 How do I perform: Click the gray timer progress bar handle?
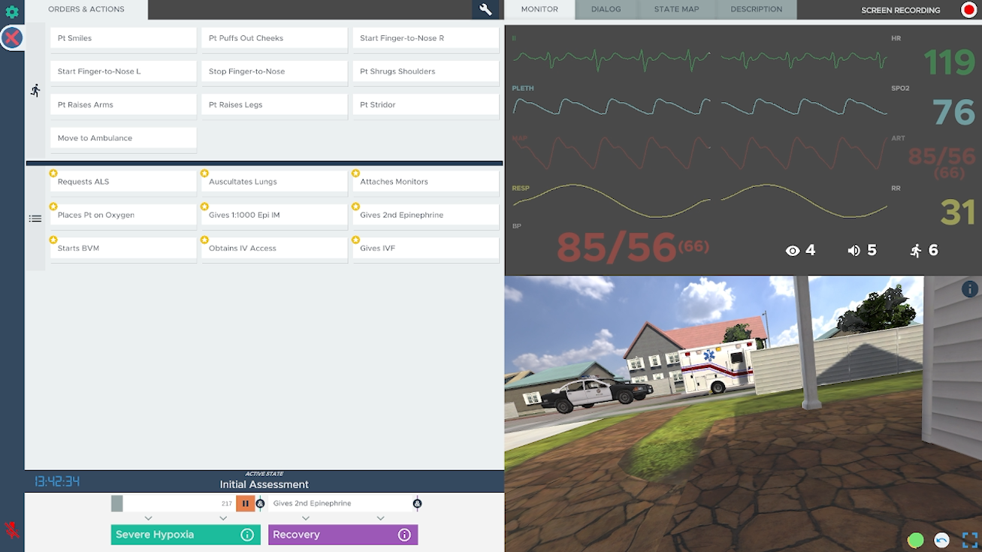[x=116, y=504]
